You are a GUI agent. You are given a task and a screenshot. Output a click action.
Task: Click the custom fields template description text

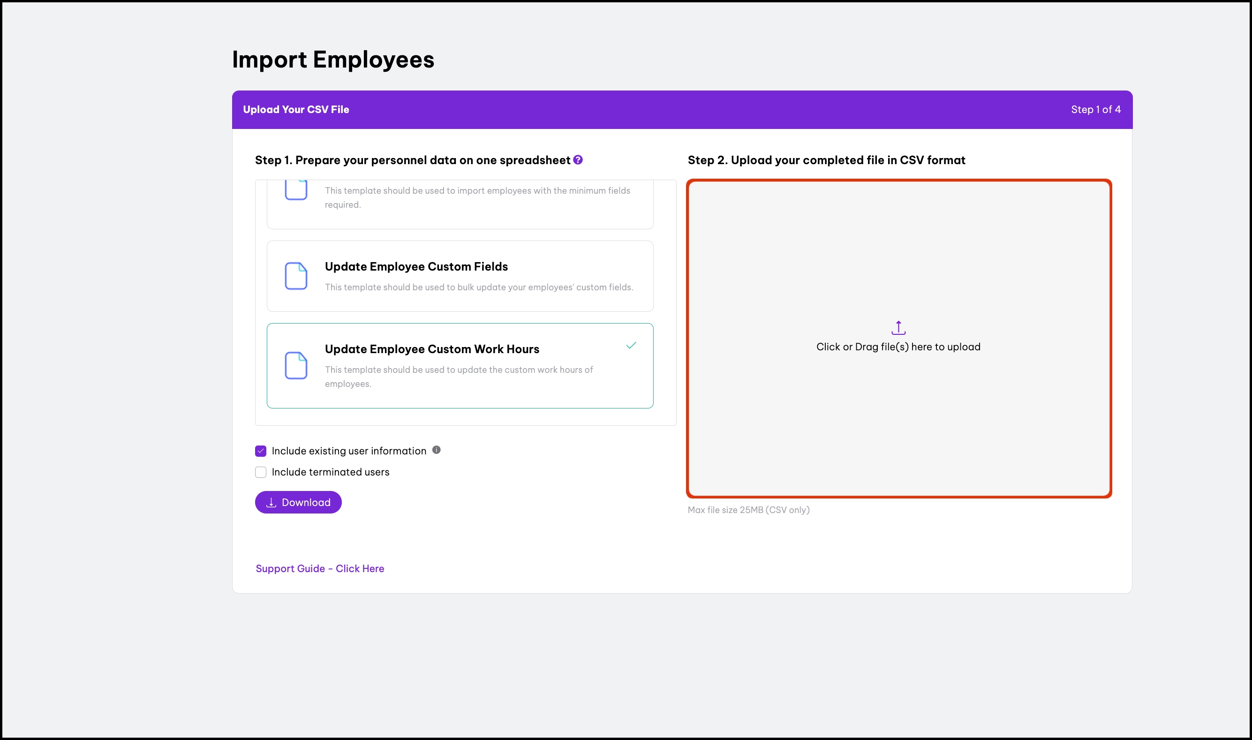tap(479, 287)
